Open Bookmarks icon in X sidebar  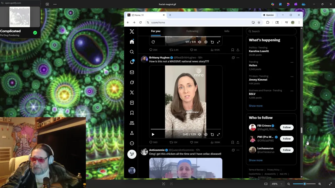click(x=132, y=113)
